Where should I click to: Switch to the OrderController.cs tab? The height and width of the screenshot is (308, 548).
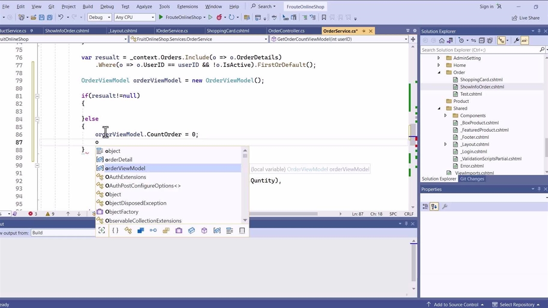coord(286,31)
